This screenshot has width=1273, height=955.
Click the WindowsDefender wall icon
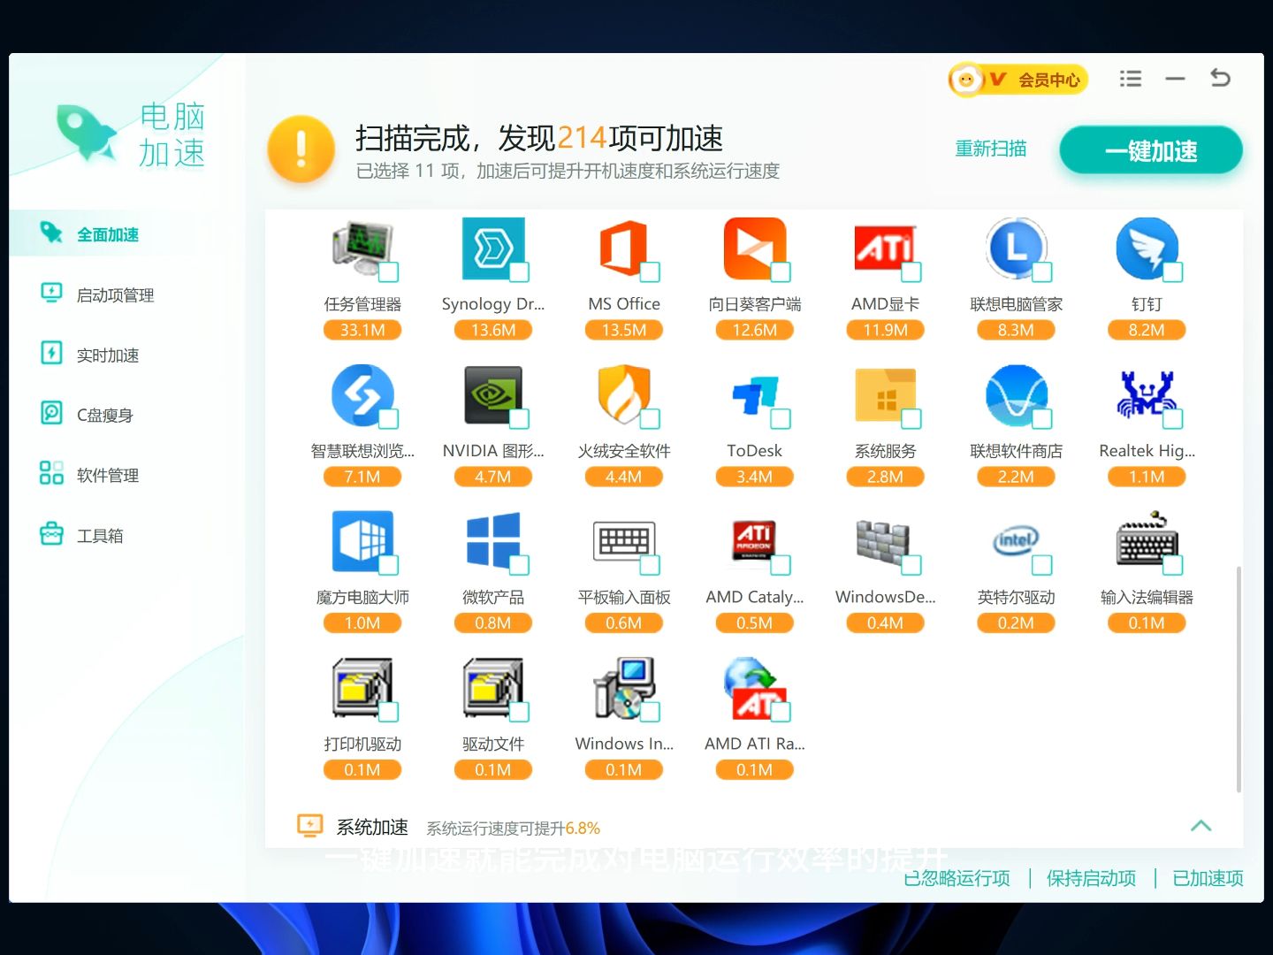885,541
